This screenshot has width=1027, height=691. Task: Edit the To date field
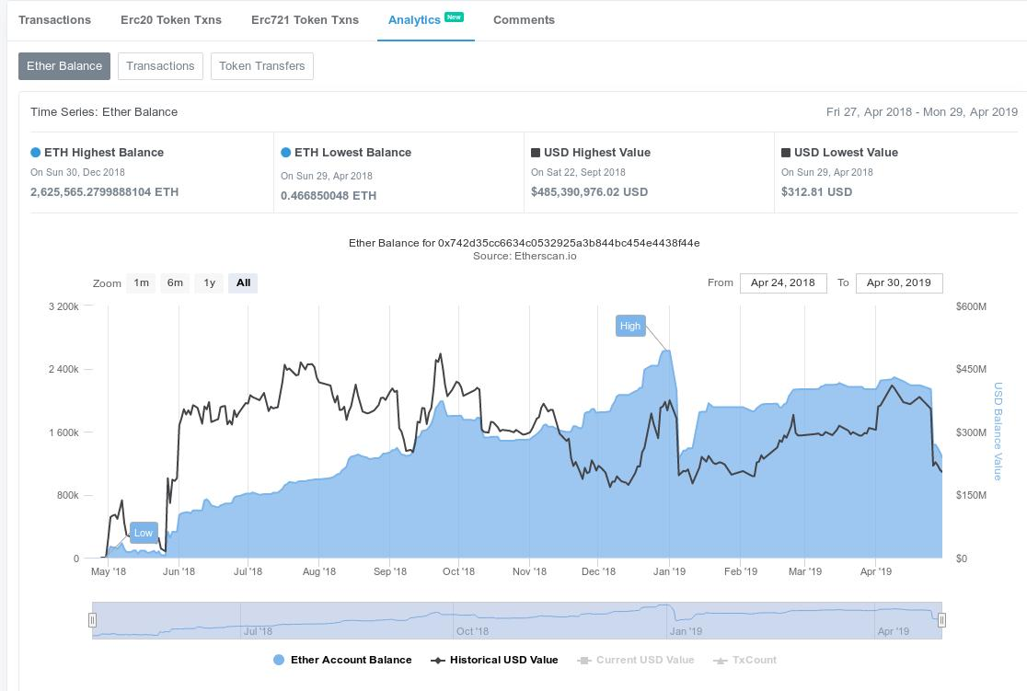point(898,282)
